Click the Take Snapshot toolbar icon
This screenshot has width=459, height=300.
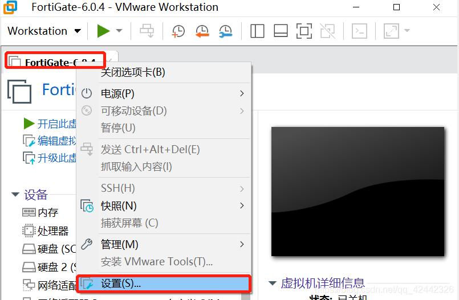tap(178, 31)
